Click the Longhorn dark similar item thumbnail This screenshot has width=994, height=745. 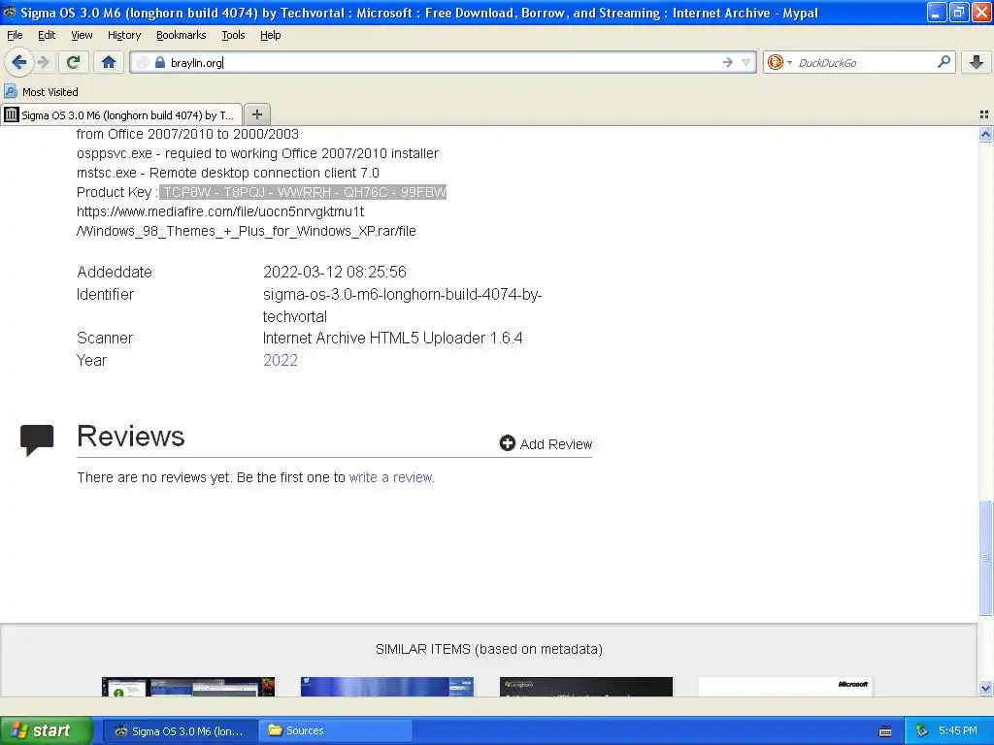point(586,687)
